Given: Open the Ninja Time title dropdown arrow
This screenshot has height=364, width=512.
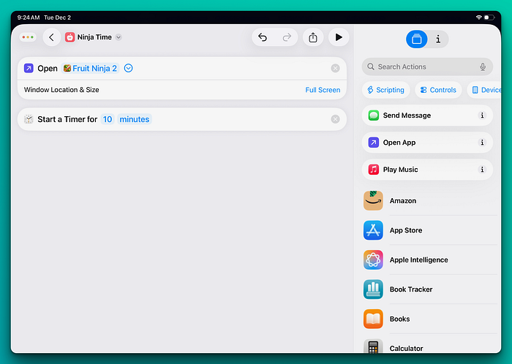Looking at the screenshot, I should click(118, 37).
